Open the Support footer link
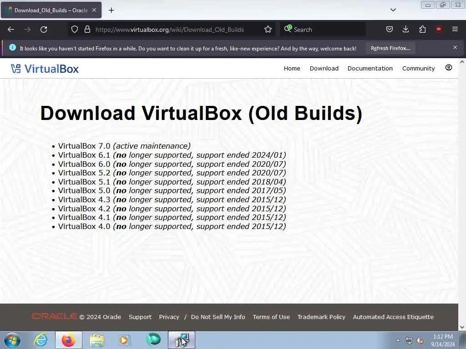Image resolution: width=466 pixels, height=349 pixels. tap(140, 317)
